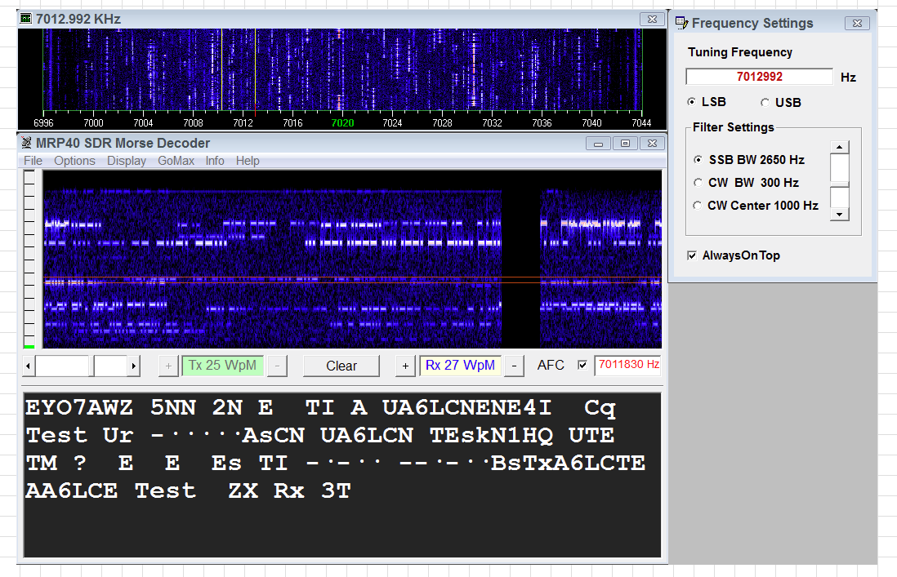Close the Frequency Settings window
The width and height of the screenshot is (897, 577).
pyautogui.click(x=857, y=23)
